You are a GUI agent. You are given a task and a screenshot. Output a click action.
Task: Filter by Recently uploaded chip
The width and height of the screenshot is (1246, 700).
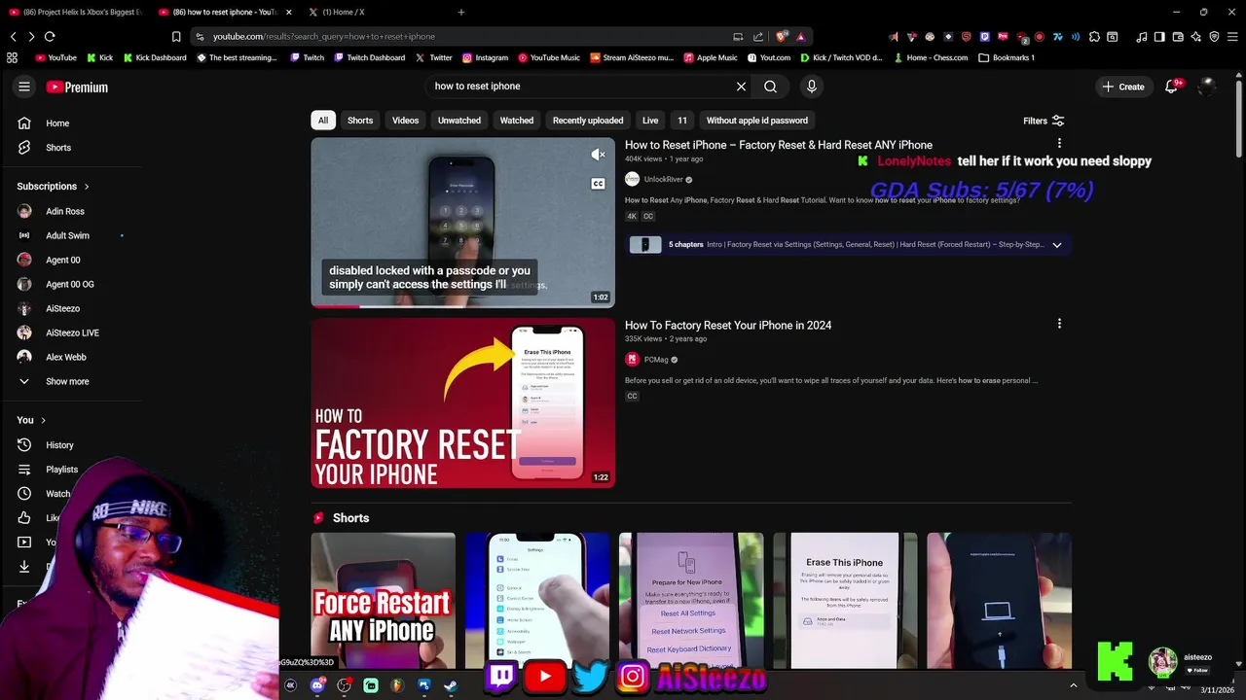pos(588,121)
